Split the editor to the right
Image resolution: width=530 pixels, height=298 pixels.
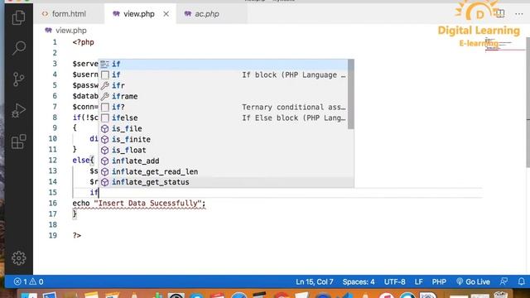(x=500, y=14)
